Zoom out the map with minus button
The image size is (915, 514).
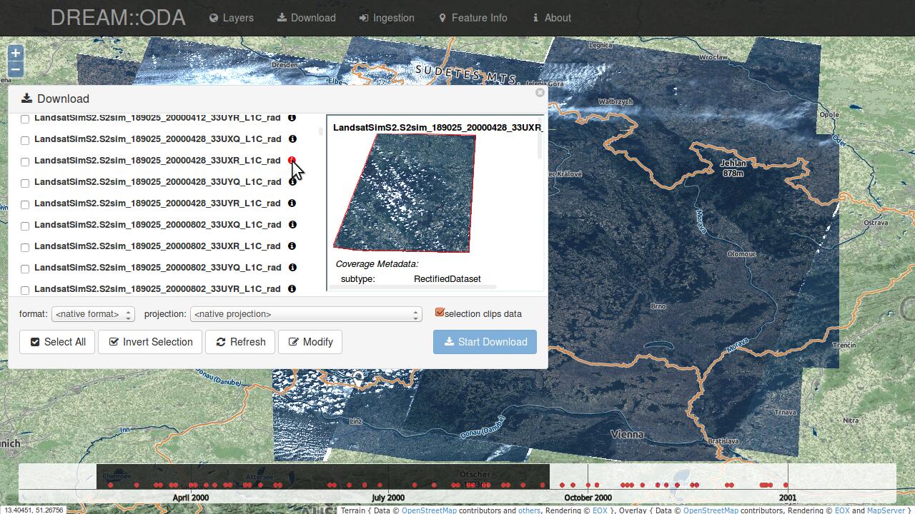pos(15,69)
